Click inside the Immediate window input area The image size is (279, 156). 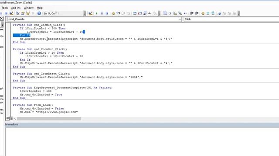click(x=142, y=142)
